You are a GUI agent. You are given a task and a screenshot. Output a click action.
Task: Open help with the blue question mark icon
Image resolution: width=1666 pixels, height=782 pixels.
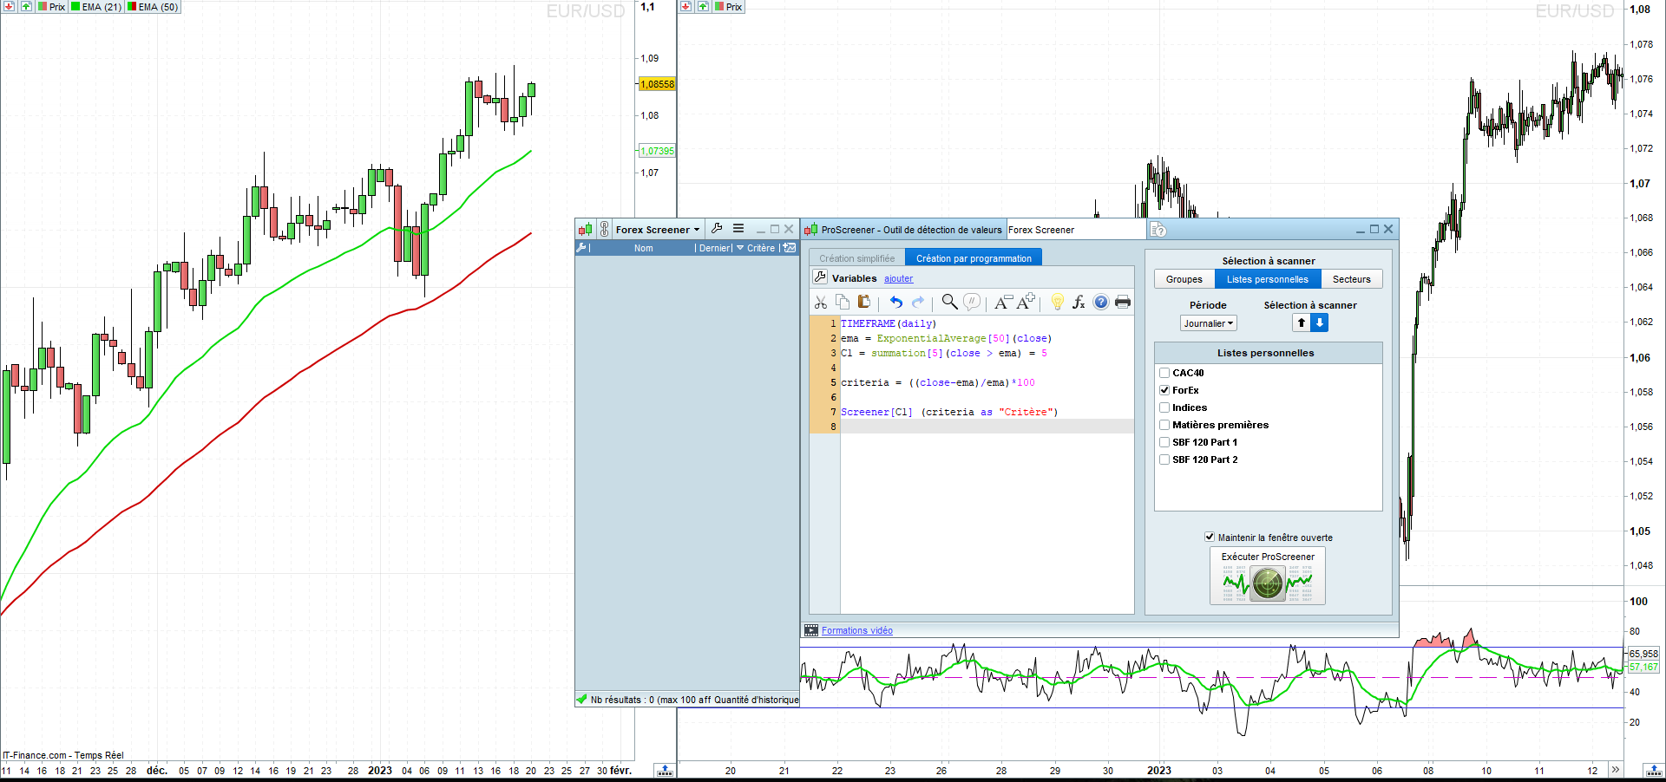point(1100,302)
